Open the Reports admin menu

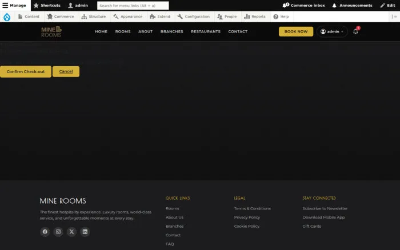pos(255,17)
